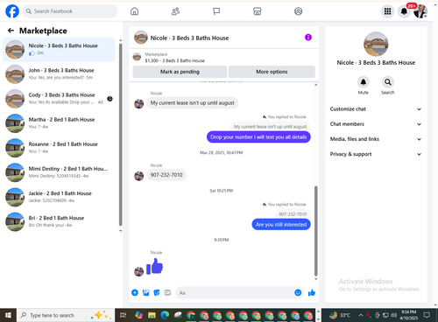Image resolution: width=438 pixels, height=322 pixels.
Task: Expand the Privacy & support section
Action: point(376,154)
